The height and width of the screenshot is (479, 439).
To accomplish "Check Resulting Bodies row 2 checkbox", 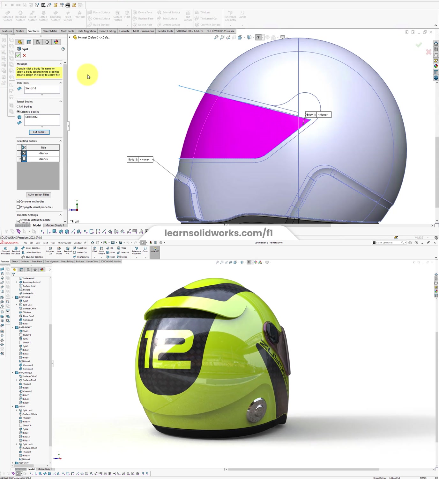I will click(x=24, y=159).
